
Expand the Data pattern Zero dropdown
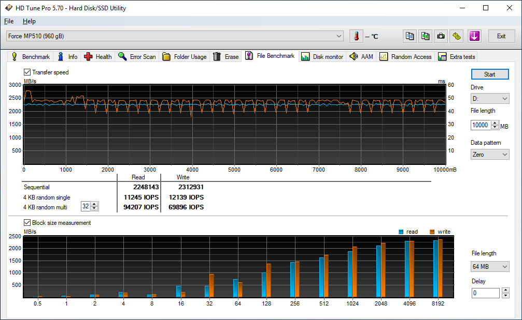[490, 155]
